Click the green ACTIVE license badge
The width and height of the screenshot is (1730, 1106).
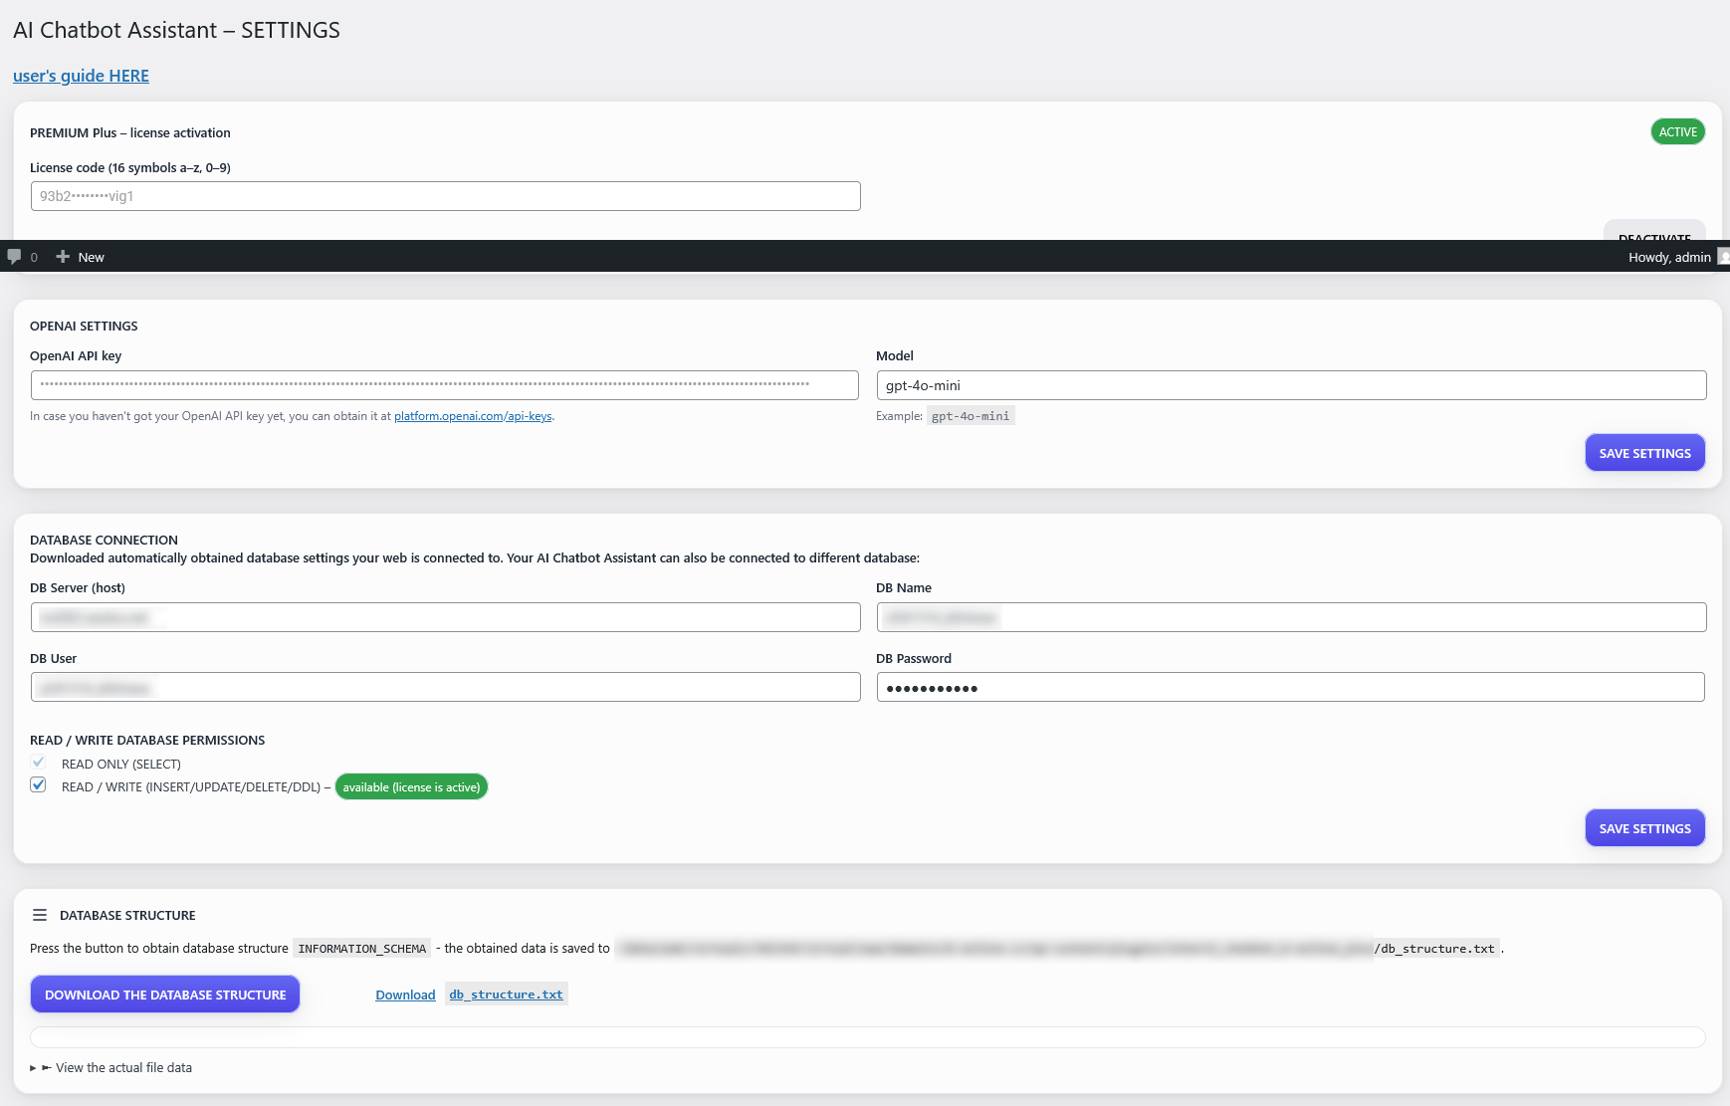(1677, 132)
